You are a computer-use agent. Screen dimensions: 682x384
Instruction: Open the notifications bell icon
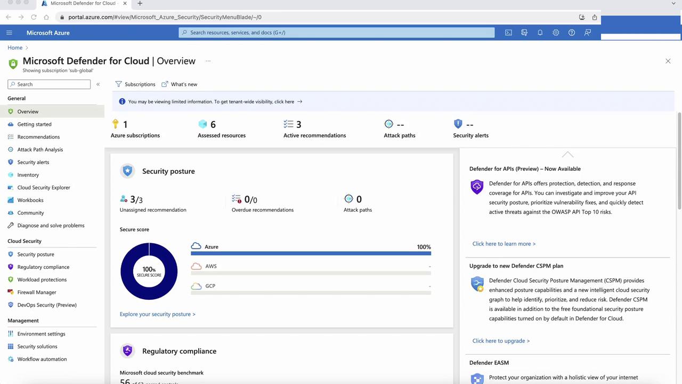pos(540,33)
